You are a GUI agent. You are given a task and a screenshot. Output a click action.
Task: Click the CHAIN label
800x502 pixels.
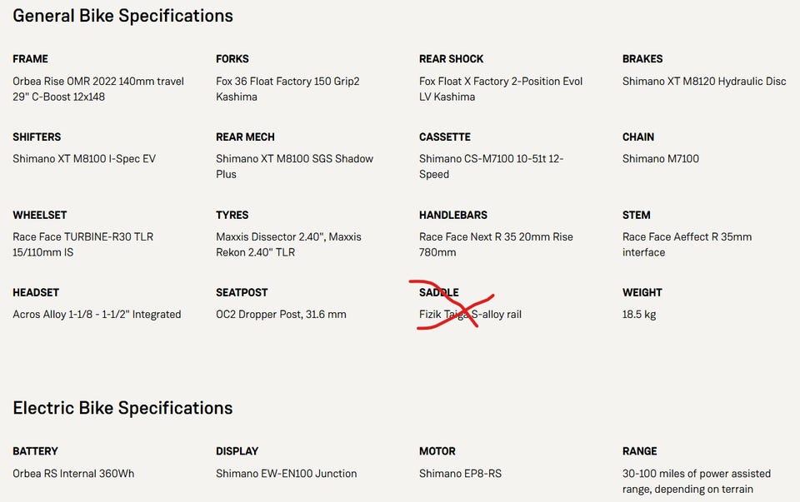(638, 137)
